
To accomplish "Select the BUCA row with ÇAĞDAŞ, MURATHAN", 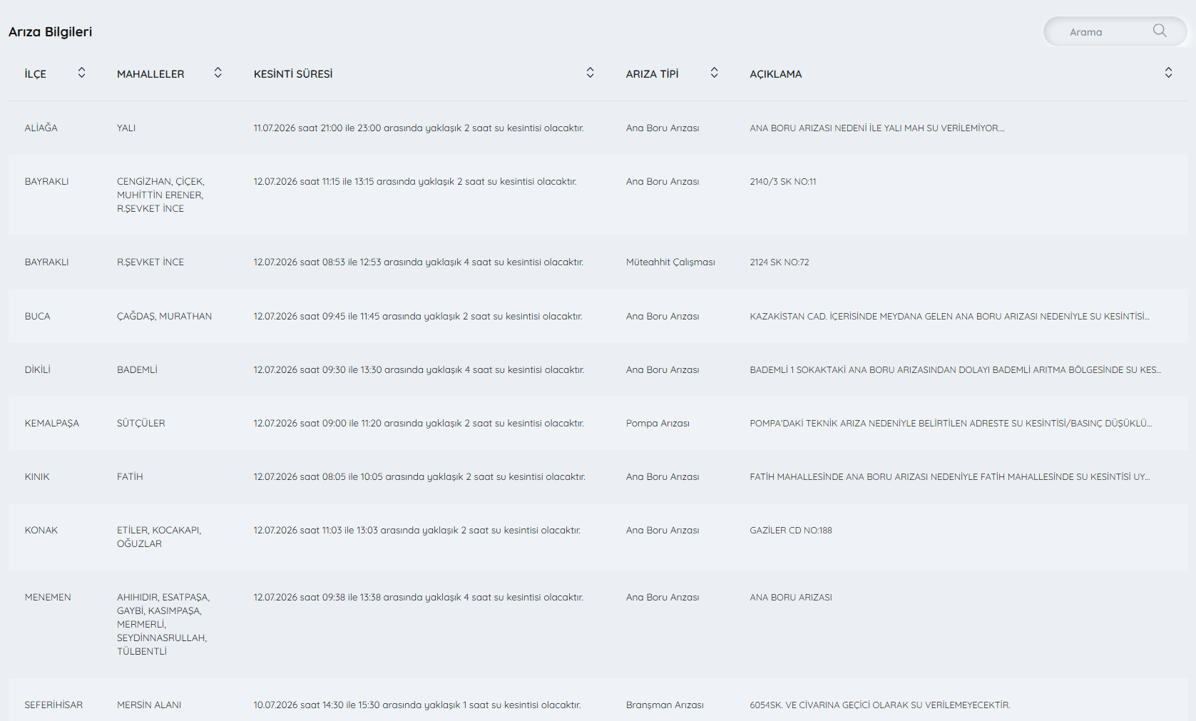I will [598, 317].
